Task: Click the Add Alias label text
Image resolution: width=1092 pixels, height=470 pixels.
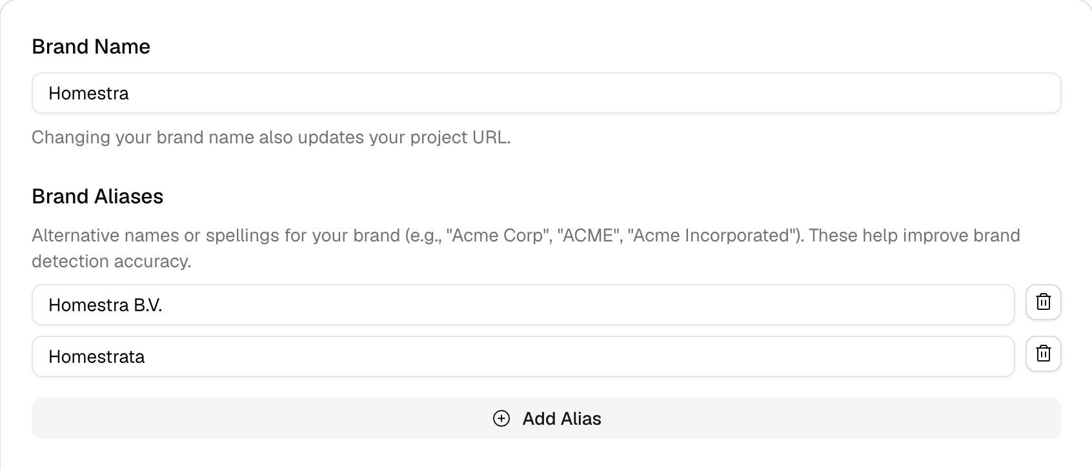Action: pyautogui.click(x=561, y=418)
